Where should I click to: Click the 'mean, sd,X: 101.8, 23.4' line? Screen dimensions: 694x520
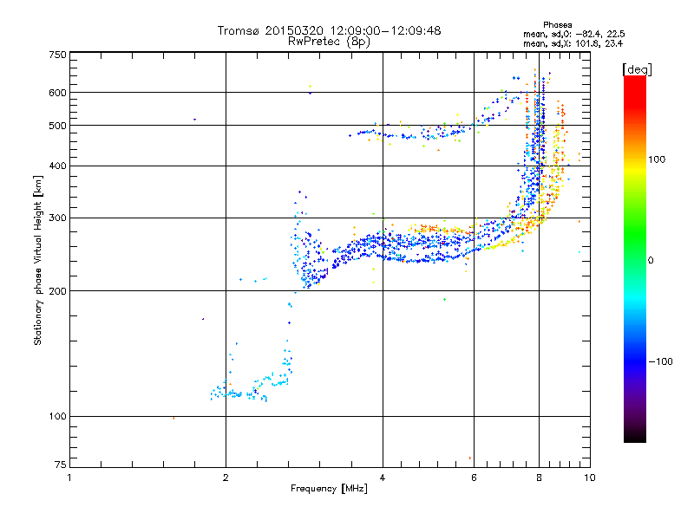click(x=573, y=43)
